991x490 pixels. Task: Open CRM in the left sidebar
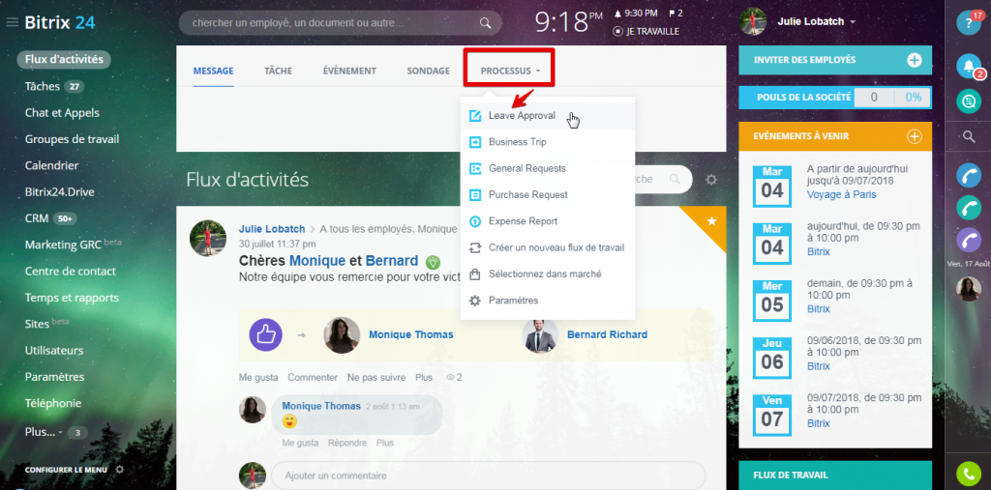click(x=37, y=218)
